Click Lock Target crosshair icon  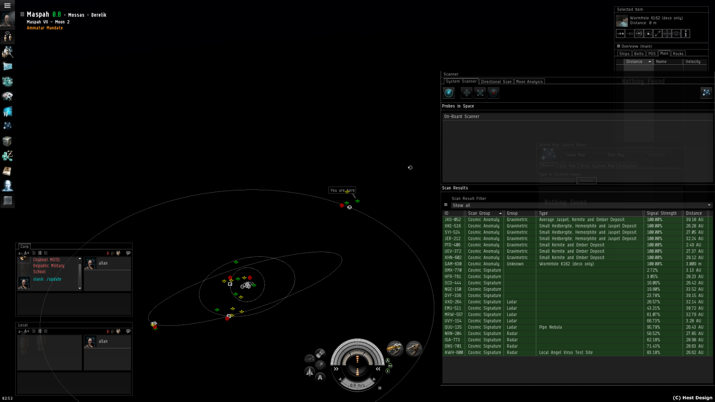(667, 33)
